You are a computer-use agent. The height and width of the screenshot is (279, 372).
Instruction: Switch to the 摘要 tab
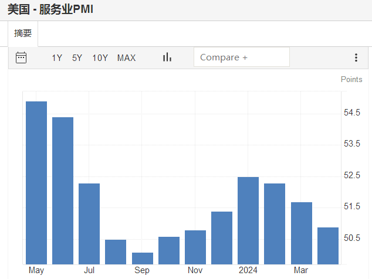[23, 34]
